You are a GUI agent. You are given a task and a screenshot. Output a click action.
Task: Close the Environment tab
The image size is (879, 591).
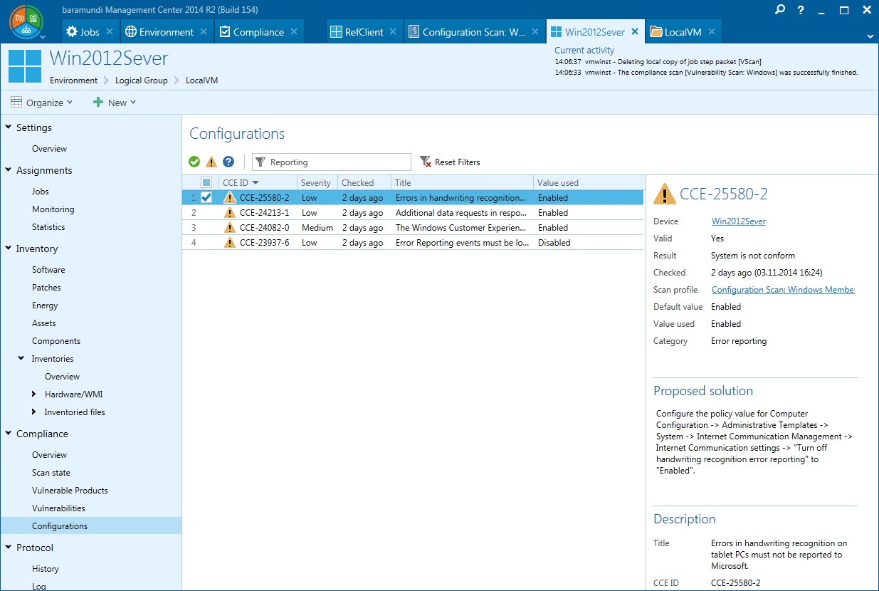[204, 32]
